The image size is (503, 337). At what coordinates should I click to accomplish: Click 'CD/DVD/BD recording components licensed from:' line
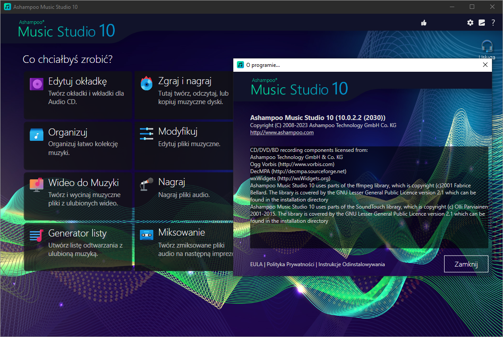coord(309,150)
